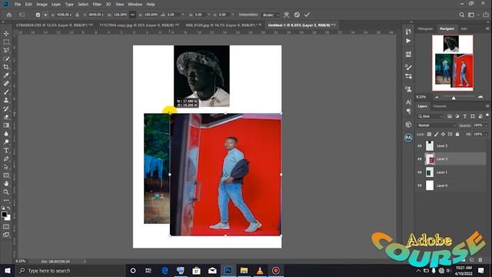Toggle maintain aspect ratio link

[133, 15]
